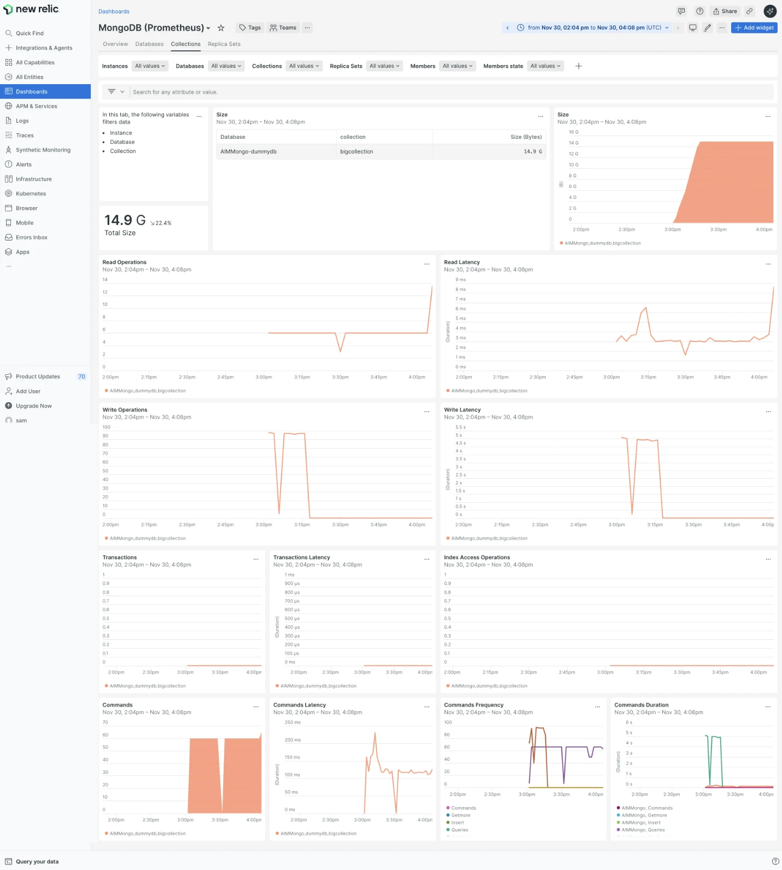This screenshot has height=870, width=782.
Task: Toggle Insert legend in Commands Frequency
Action: (x=455, y=822)
